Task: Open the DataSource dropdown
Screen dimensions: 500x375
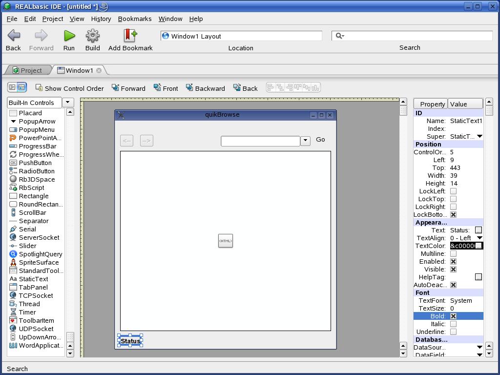Action: (x=479, y=347)
